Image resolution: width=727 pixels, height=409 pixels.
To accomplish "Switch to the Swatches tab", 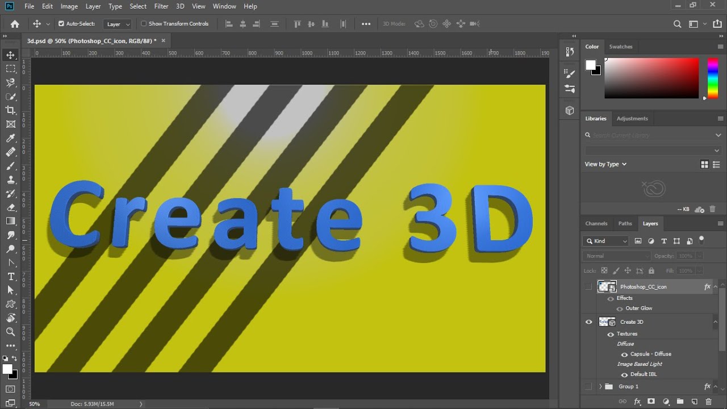I will click(x=621, y=47).
